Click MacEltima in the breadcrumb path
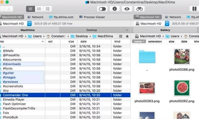 [x=103, y=36]
